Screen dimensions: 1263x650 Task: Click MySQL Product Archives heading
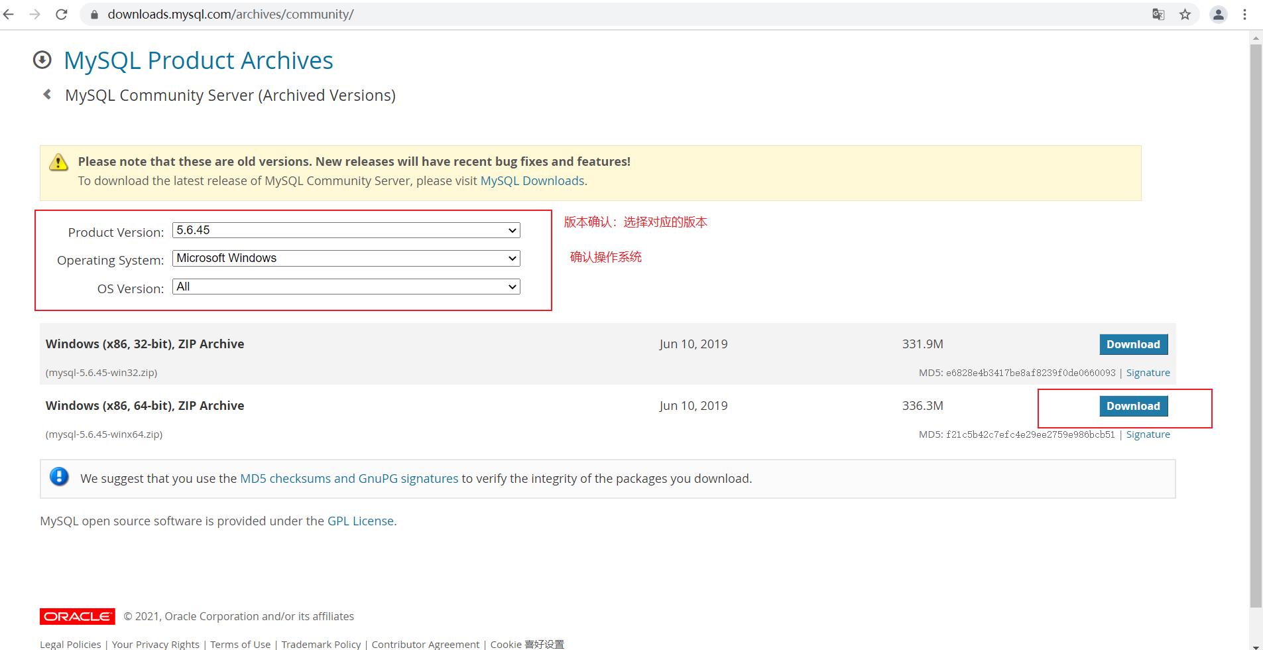(x=198, y=60)
